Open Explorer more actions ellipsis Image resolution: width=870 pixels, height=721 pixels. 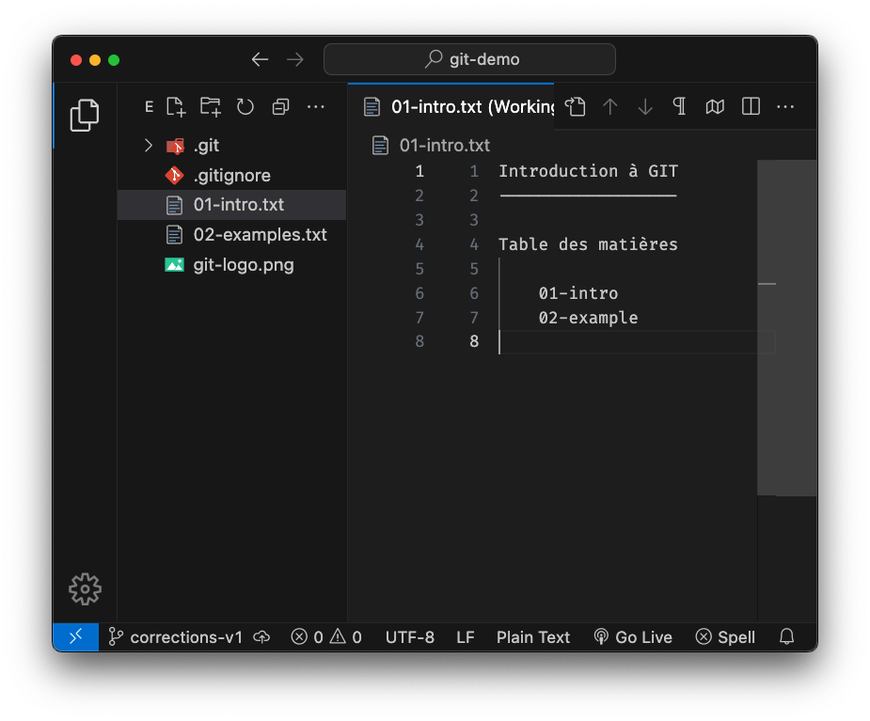coord(316,106)
